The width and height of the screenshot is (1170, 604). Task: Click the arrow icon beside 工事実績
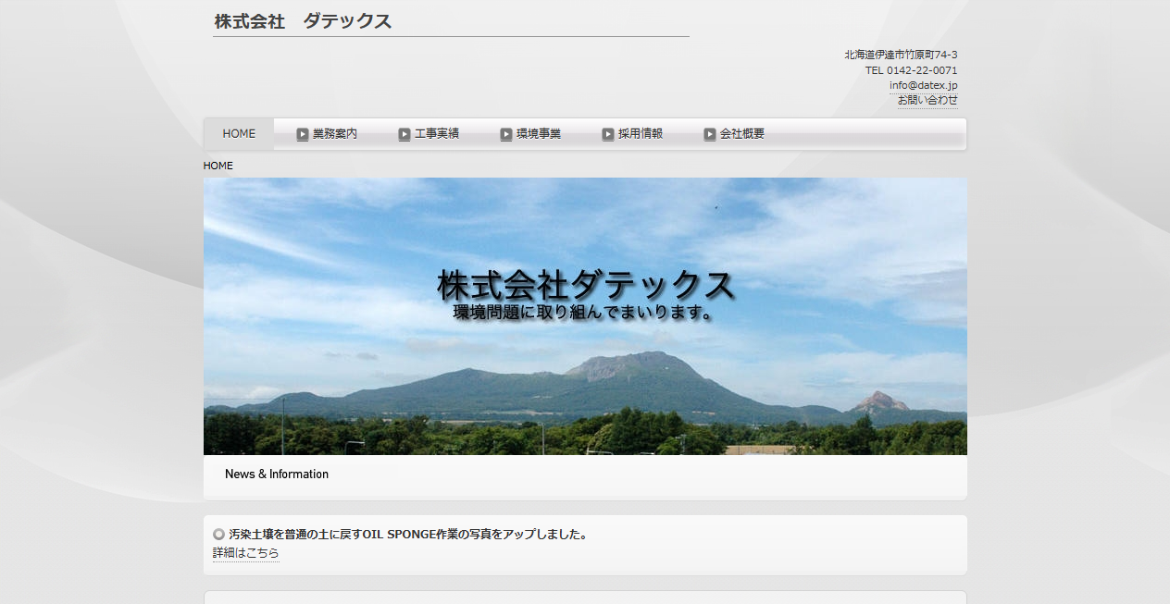click(405, 134)
